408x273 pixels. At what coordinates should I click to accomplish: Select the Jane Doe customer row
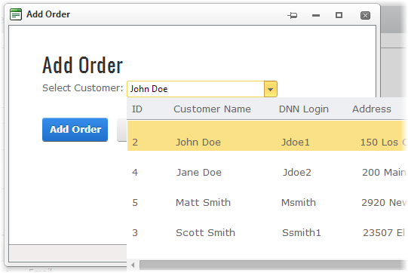[267, 172]
